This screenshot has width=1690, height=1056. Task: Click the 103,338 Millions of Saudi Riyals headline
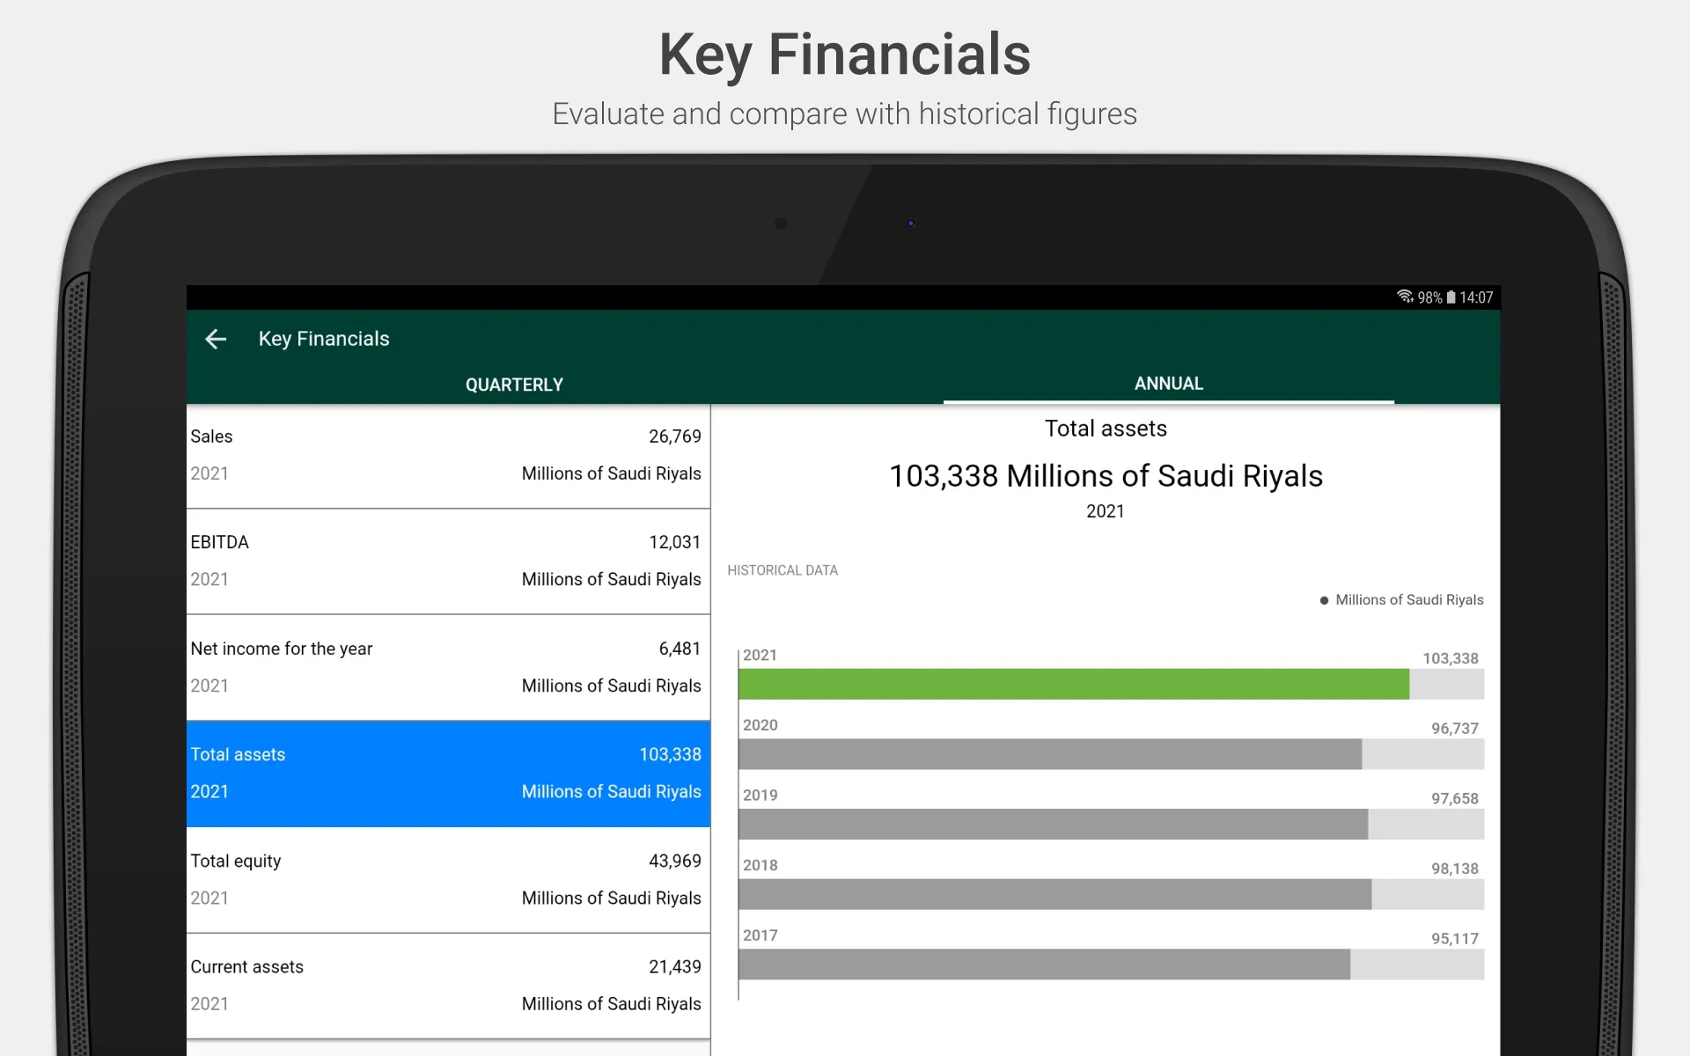(1106, 476)
